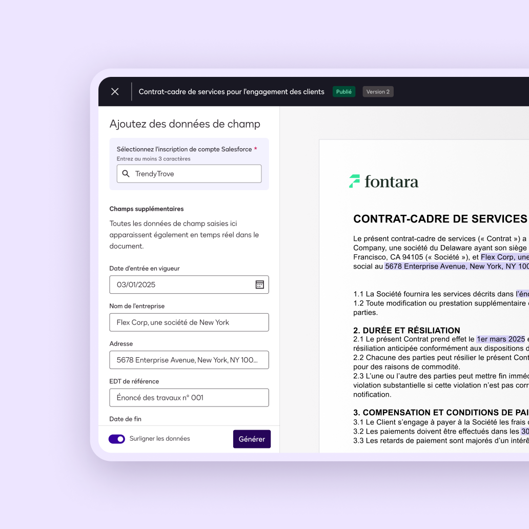Screen dimensions: 529x529
Task: Click the '2. DURÉE ET RÉSILIATION' heading
Action: pos(406,330)
